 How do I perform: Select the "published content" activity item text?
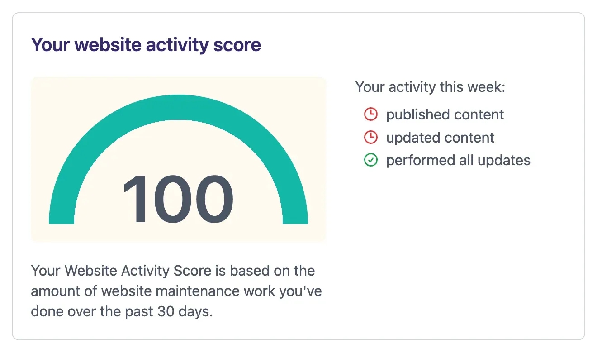[445, 114]
